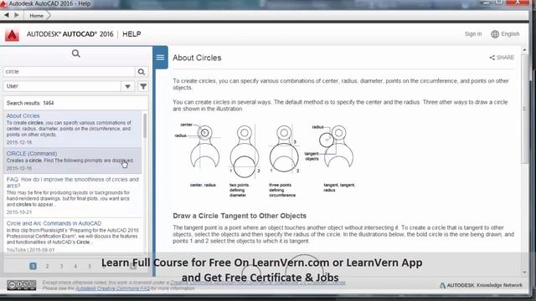Click the Creative Commons license badge
The height and width of the screenshot is (301, 536).
click(x=22, y=285)
